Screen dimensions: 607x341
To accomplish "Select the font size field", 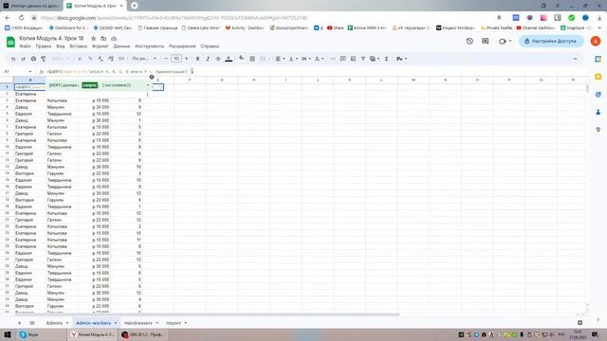I will (176, 59).
